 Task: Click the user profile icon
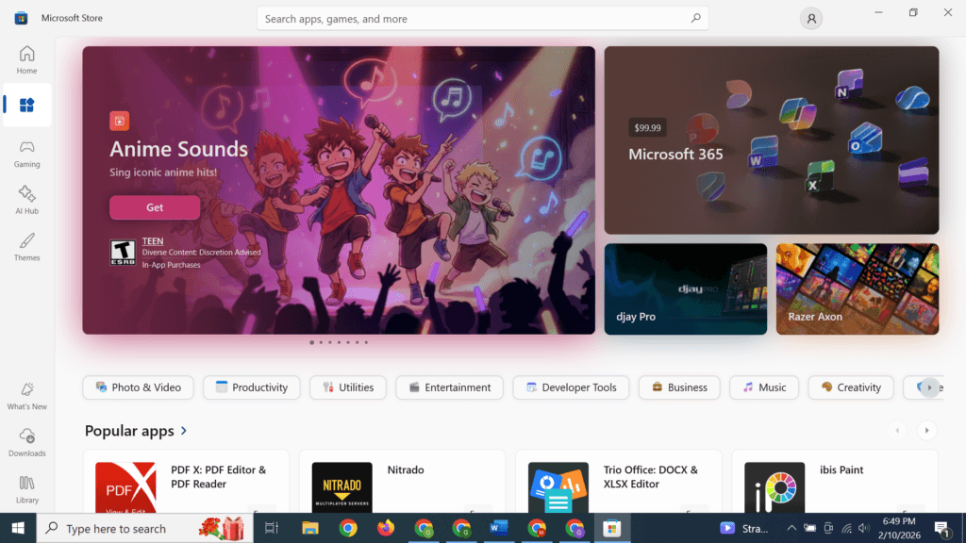[810, 18]
